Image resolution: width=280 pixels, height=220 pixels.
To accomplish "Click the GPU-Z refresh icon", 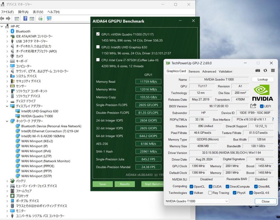I will point(265,71).
